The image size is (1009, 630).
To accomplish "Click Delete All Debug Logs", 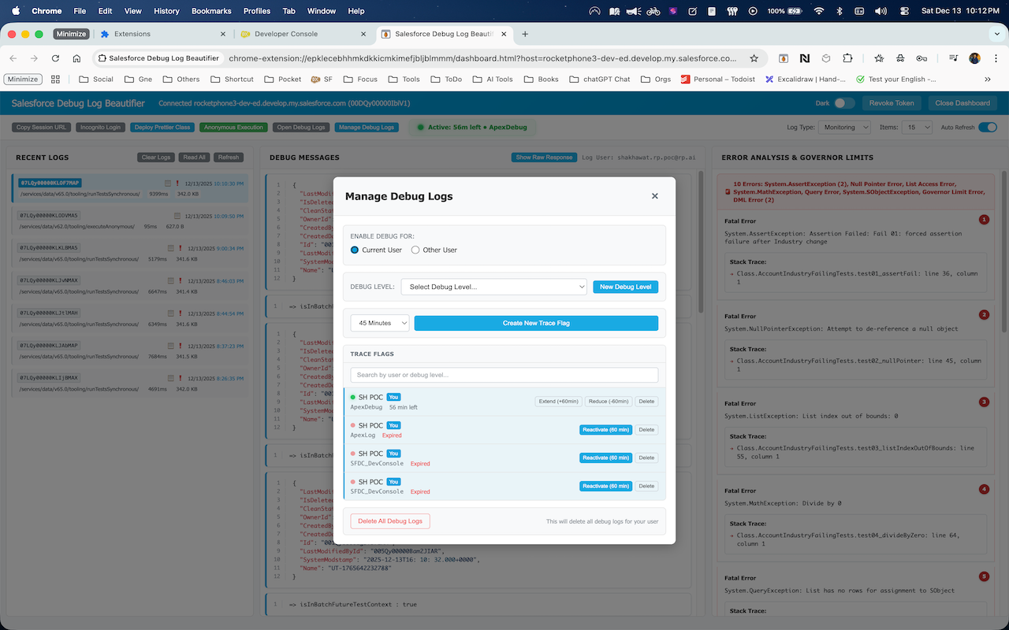I will pyautogui.click(x=389, y=521).
